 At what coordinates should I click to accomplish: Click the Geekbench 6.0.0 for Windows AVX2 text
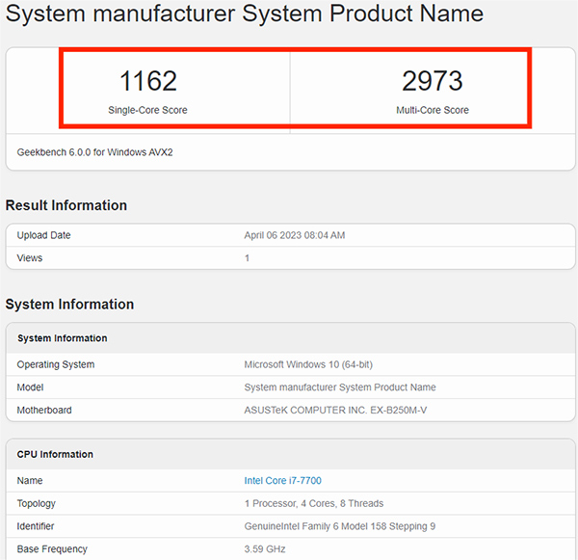click(94, 152)
